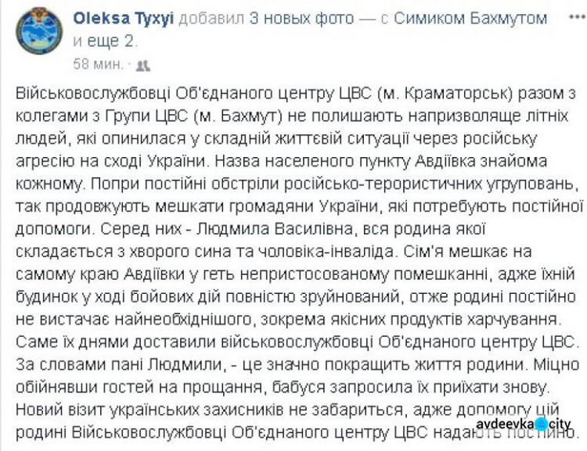Show the other tagged people "еще 2"

(x=100, y=38)
